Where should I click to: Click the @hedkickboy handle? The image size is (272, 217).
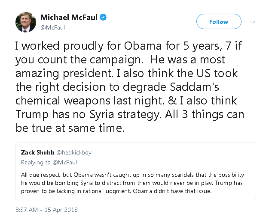pyautogui.click(x=74, y=153)
